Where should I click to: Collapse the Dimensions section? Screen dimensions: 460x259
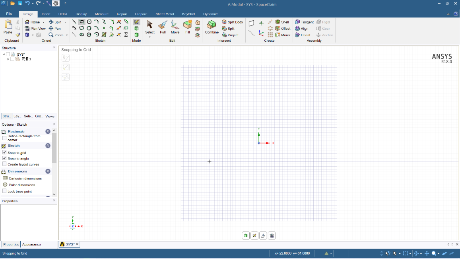(x=48, y=171)
